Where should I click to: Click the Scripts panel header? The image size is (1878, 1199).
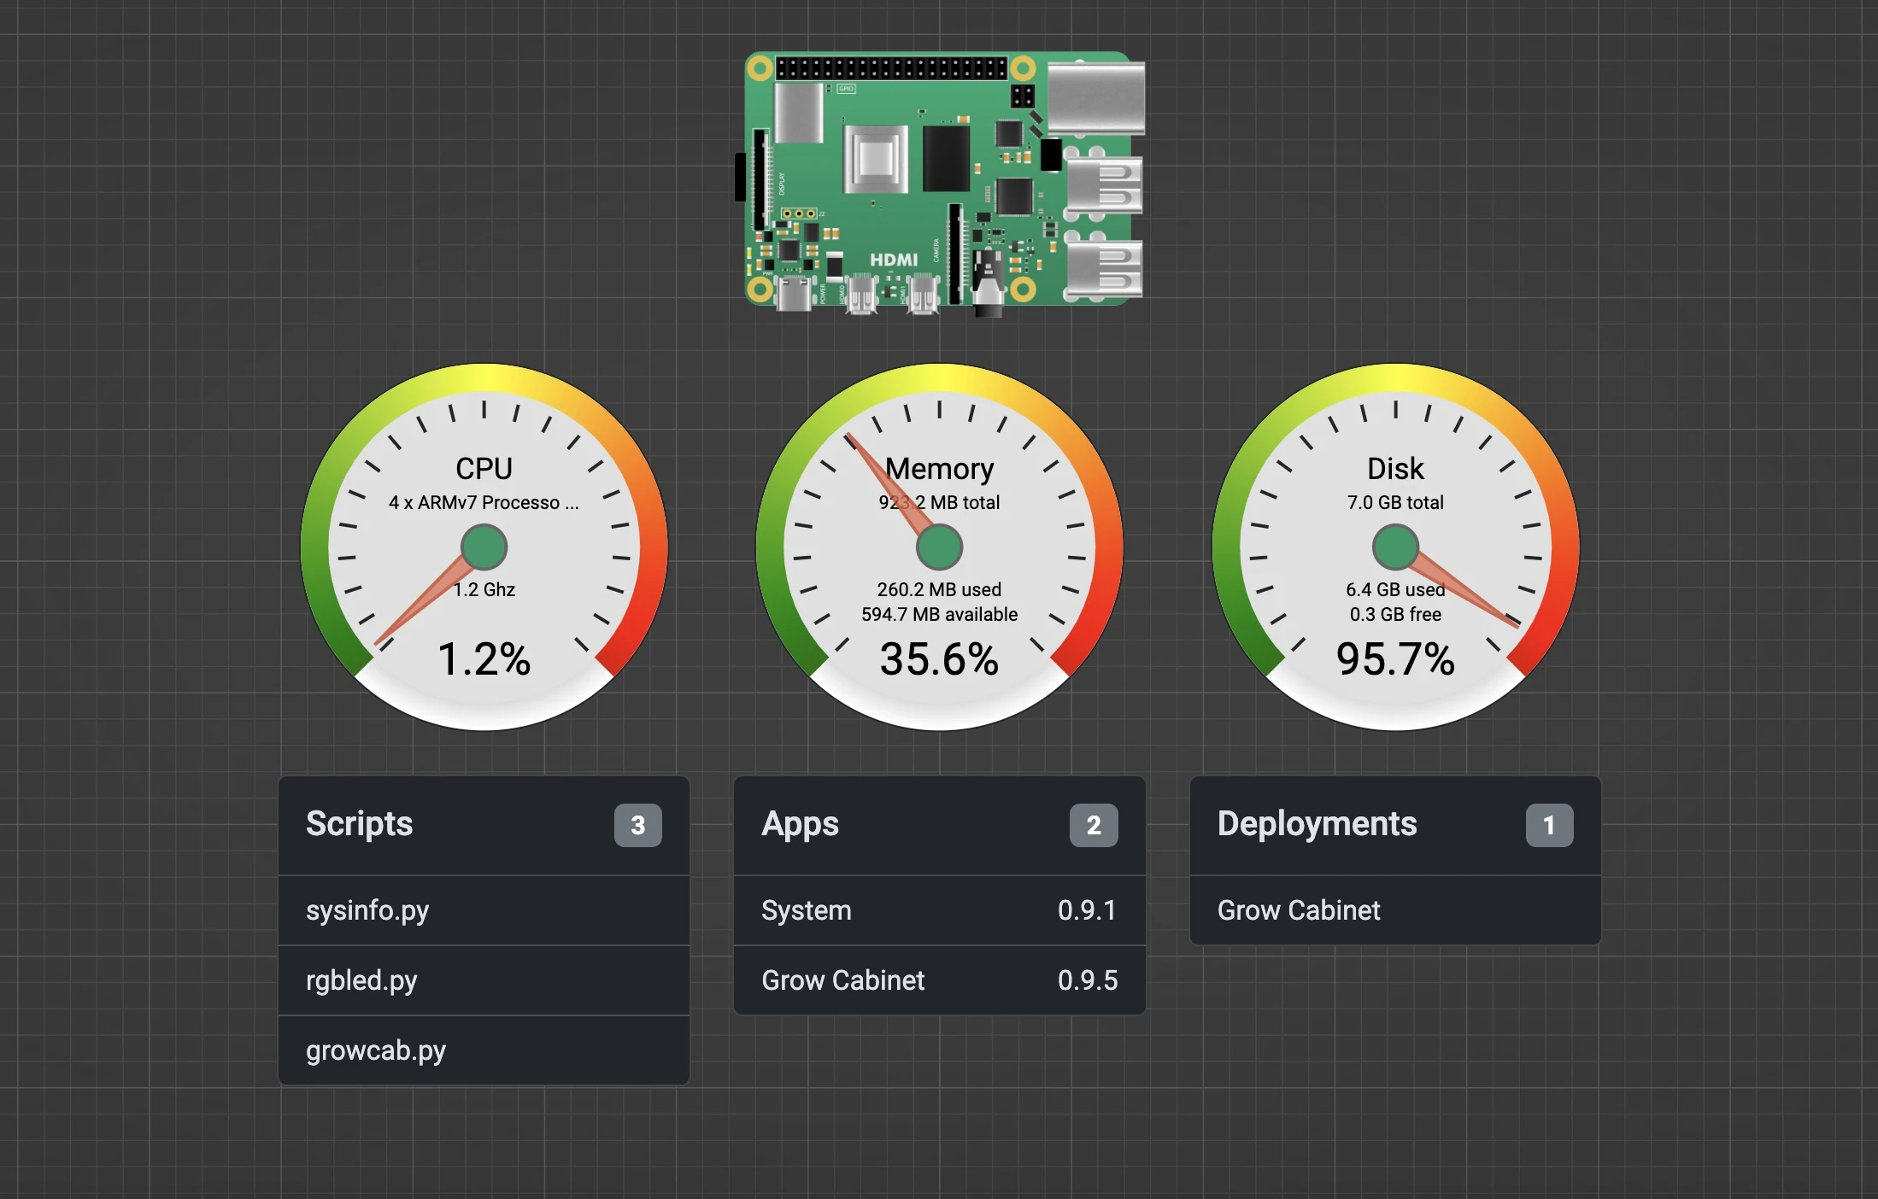coord(360,824)
